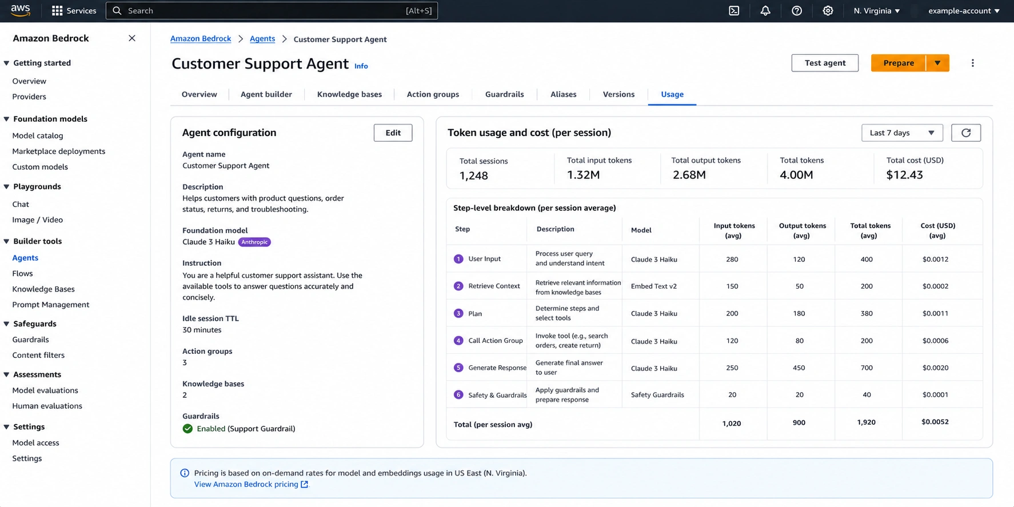Open Image / Video playground
Image resolution: width=1014 pixels, height=507 pixels.
(x=38, y=219)
